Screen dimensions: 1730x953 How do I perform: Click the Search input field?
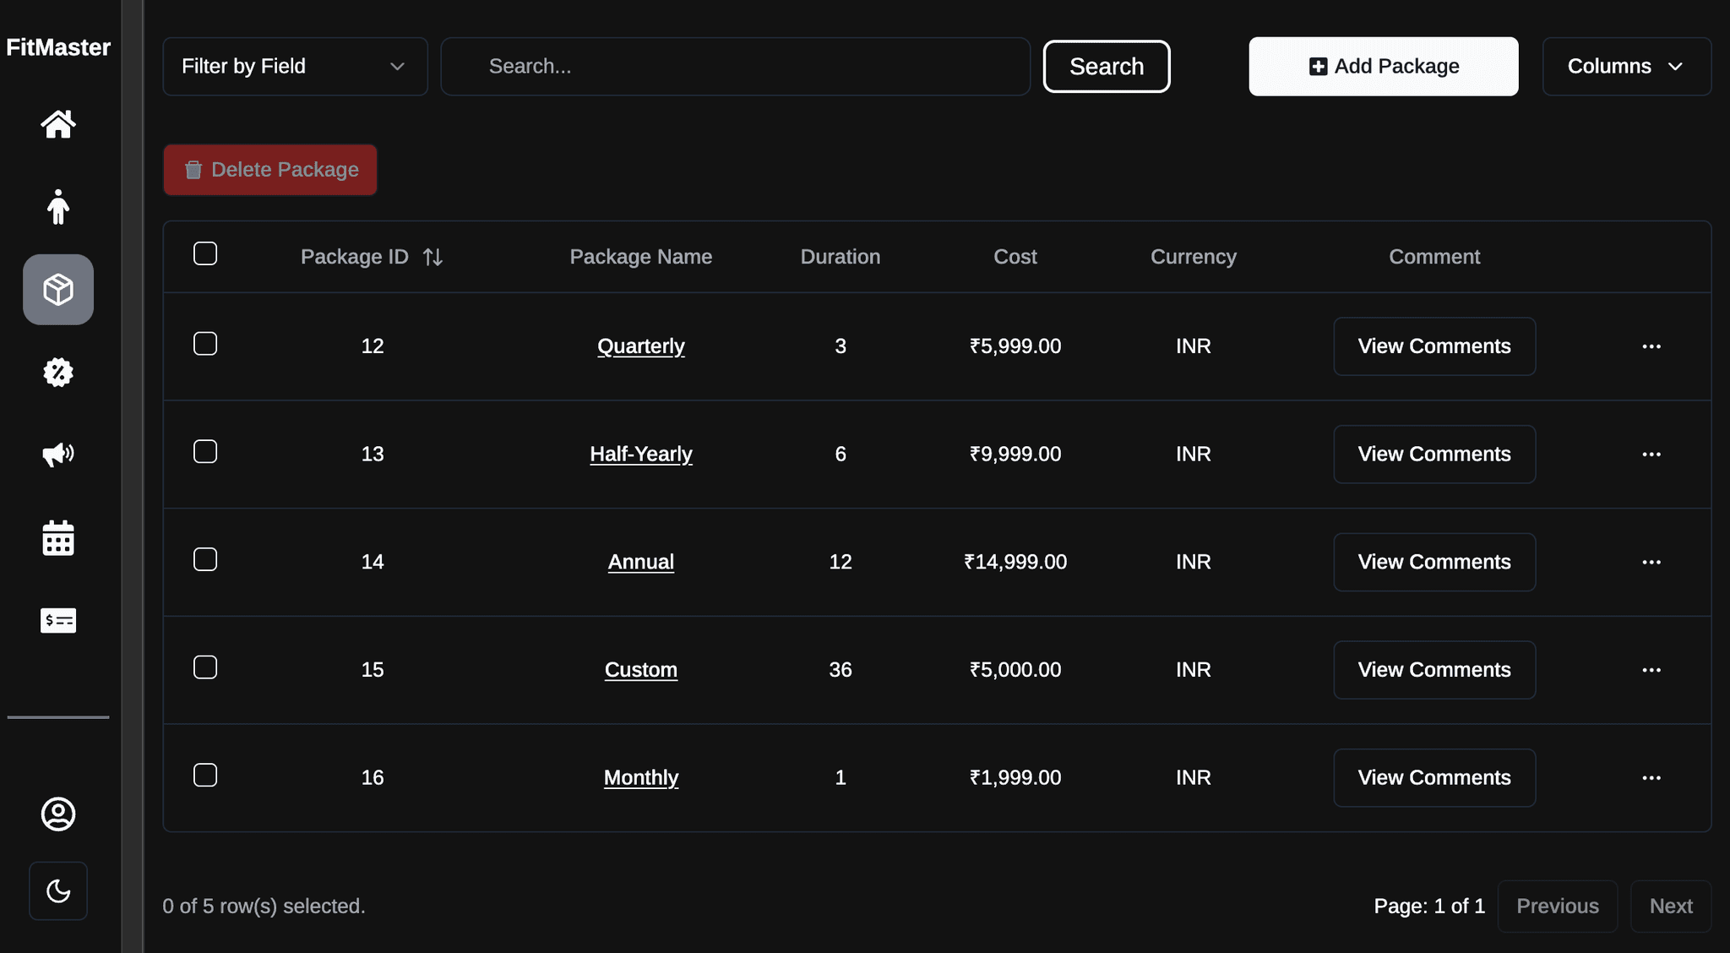pyautogui.click(x=734, y=66)
